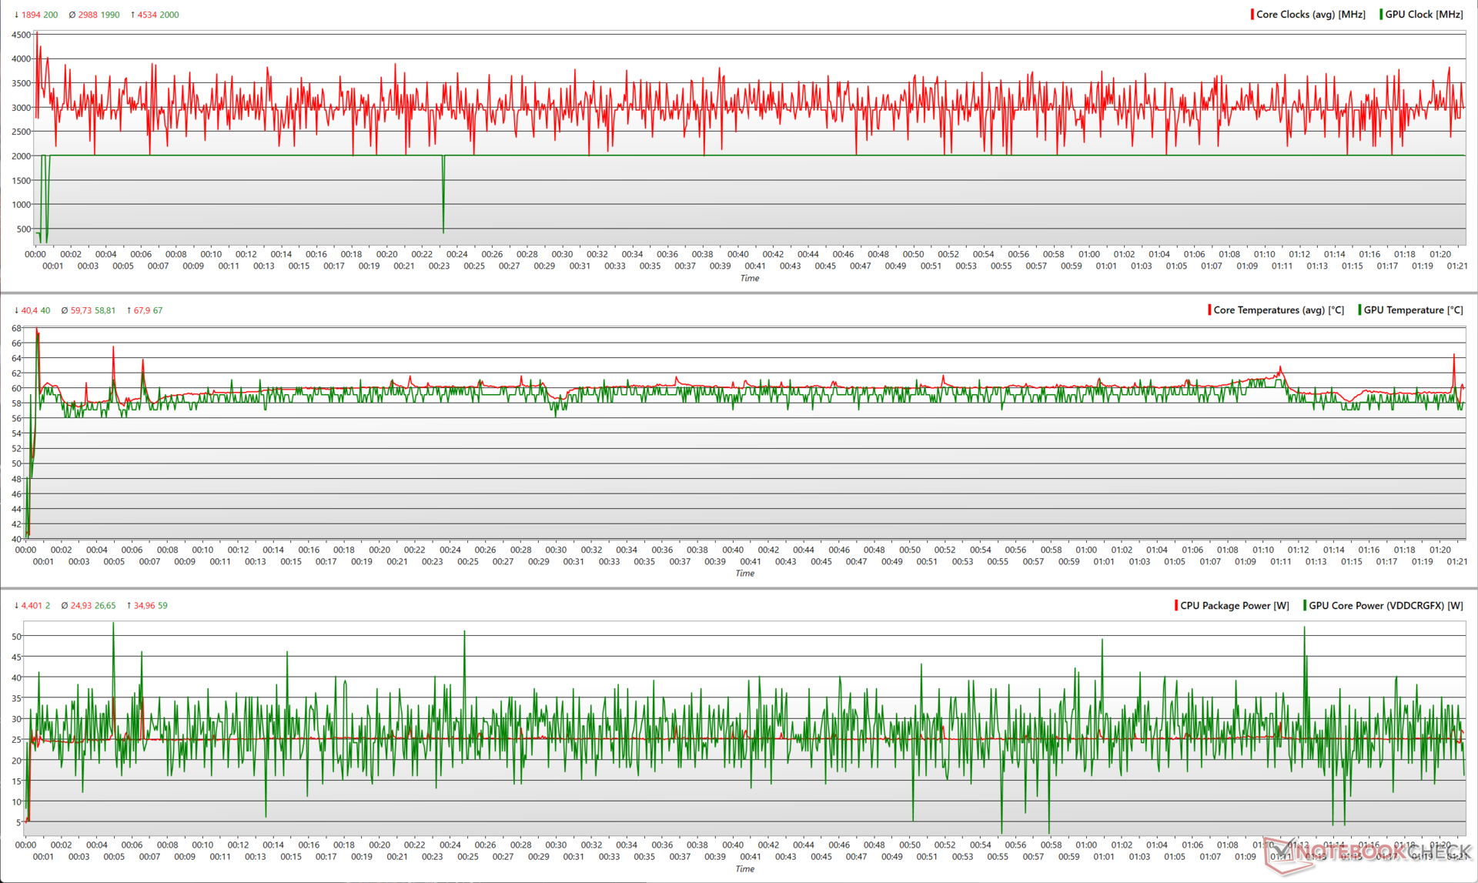Select the GPU Clock [MHz] legend label
1478x883 pixels.
pos(1423,15)
